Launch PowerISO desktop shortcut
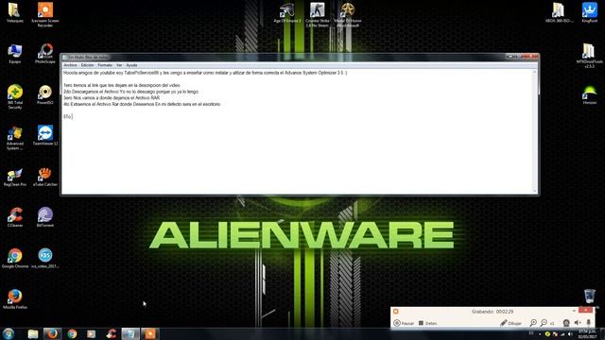This screenshot has height=340, width=605. [x=45, y=94]
